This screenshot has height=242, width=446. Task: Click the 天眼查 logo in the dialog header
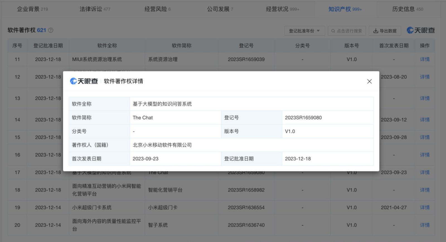click(84, 81)
